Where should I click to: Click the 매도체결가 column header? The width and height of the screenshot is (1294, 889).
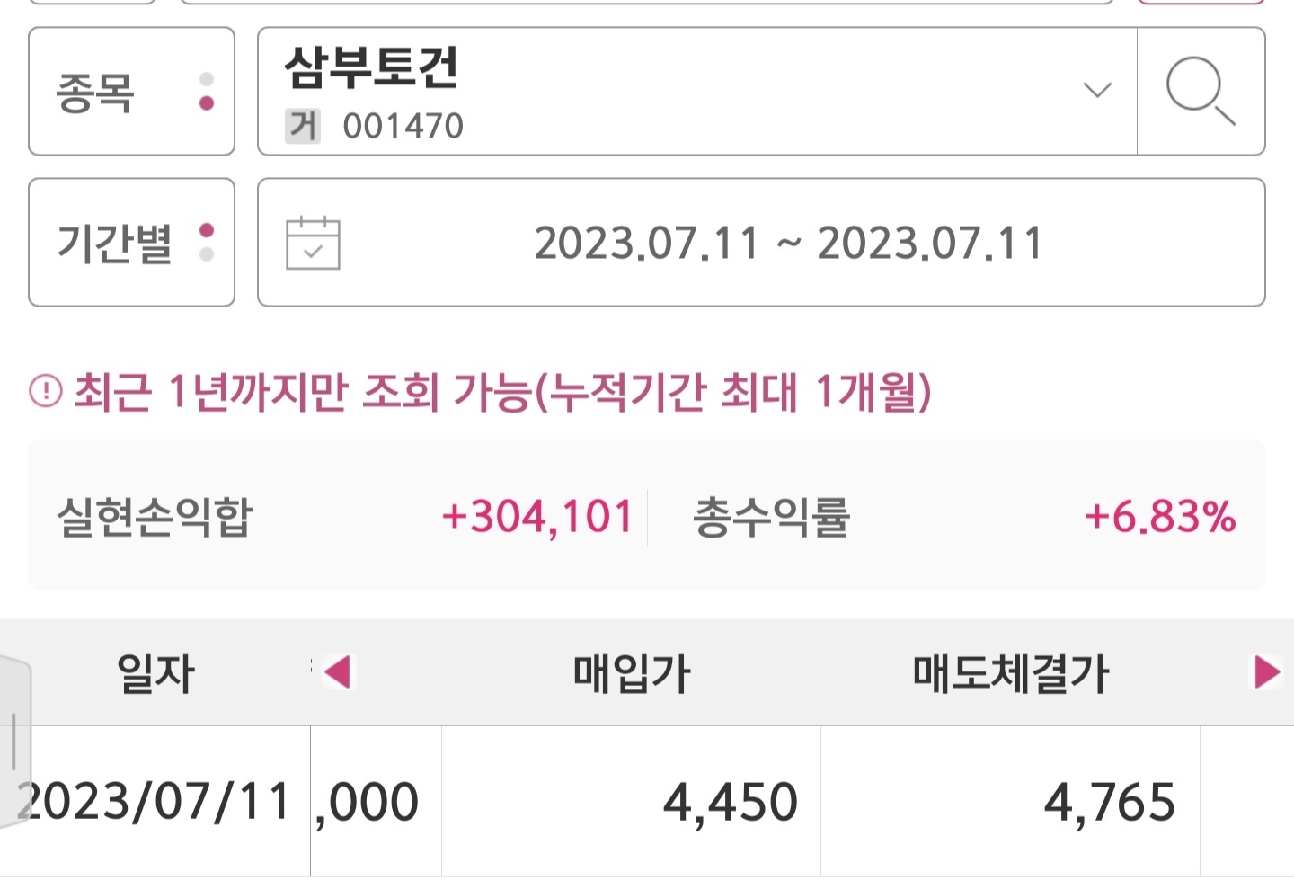1011,672
